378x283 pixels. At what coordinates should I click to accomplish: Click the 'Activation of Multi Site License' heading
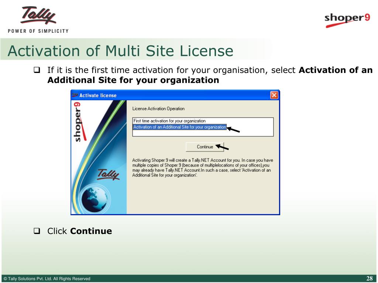121,51
